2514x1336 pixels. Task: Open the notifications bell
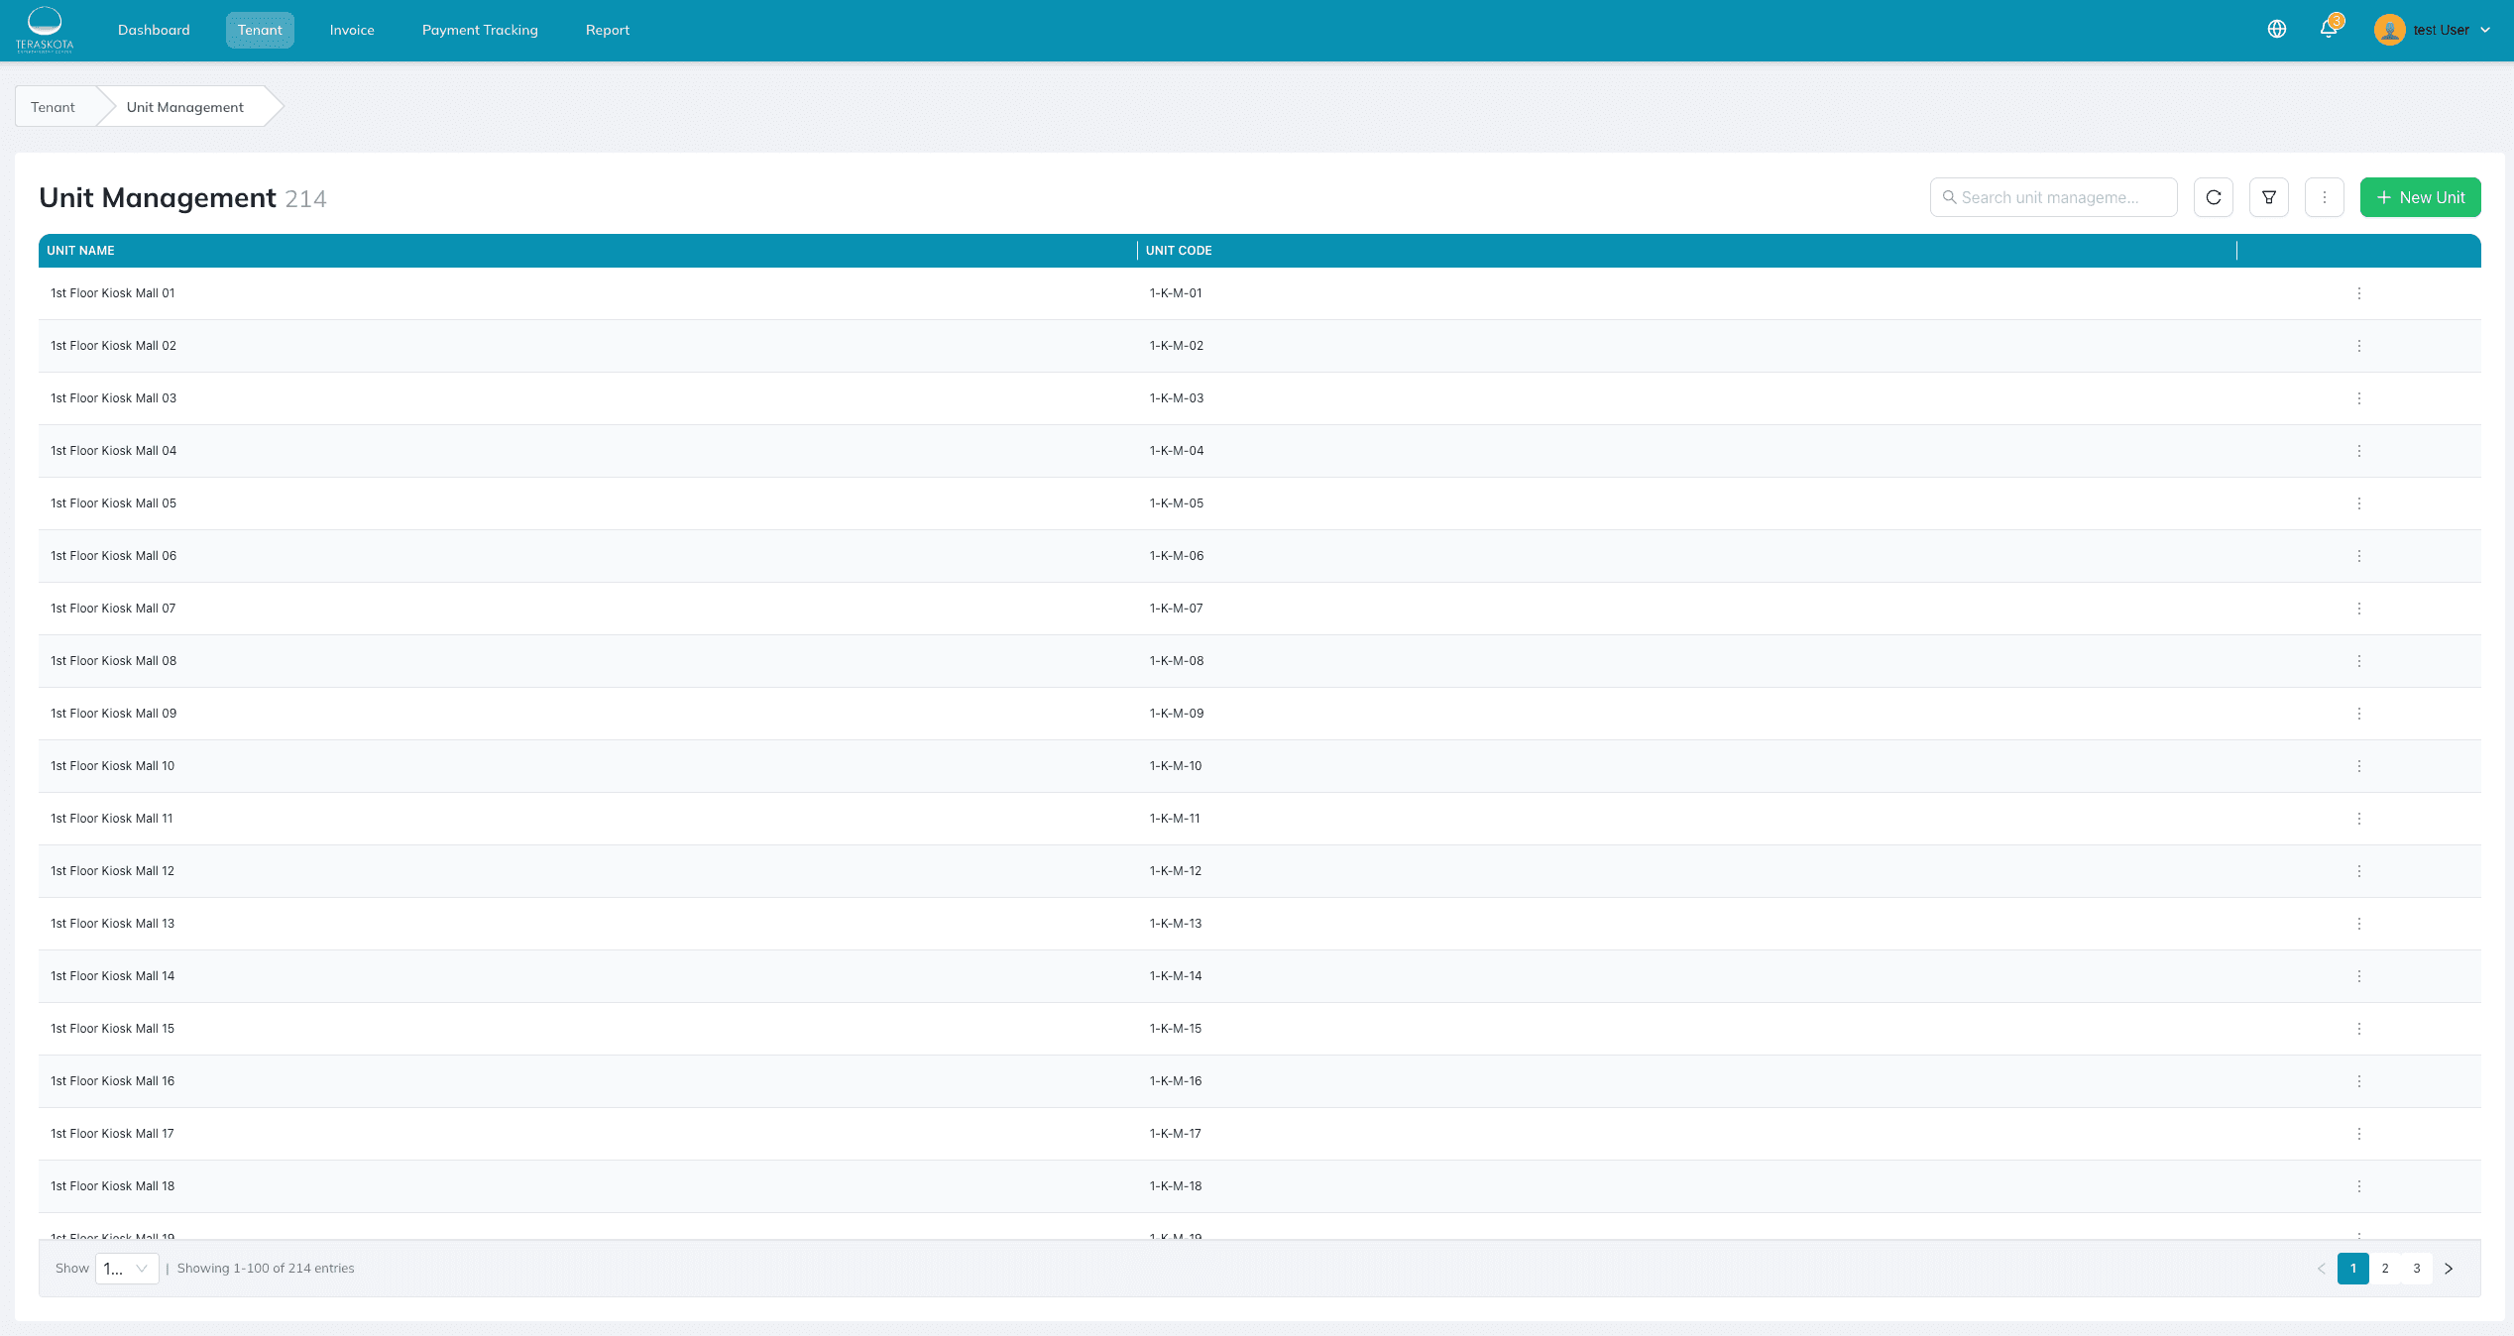[x=2328, y=29]
